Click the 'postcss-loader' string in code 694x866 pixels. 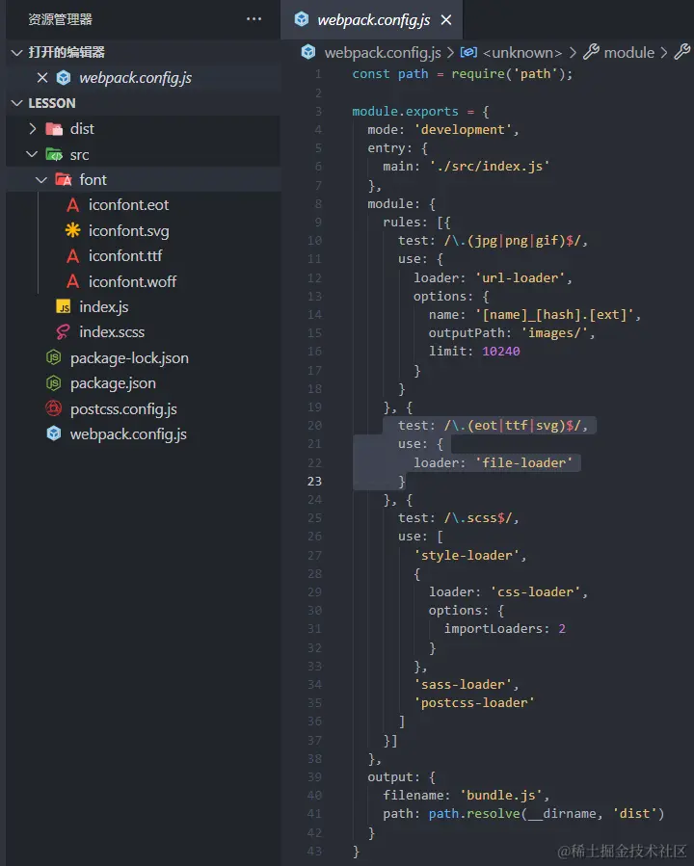click(x=474, y=703)
